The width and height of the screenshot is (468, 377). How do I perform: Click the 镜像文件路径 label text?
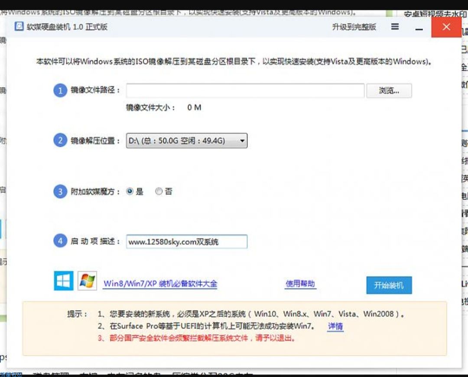click(95, 90)
